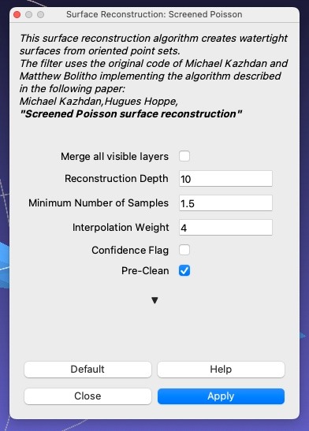Uncheck the Pre-Clean checkbox

click(184, 270)
